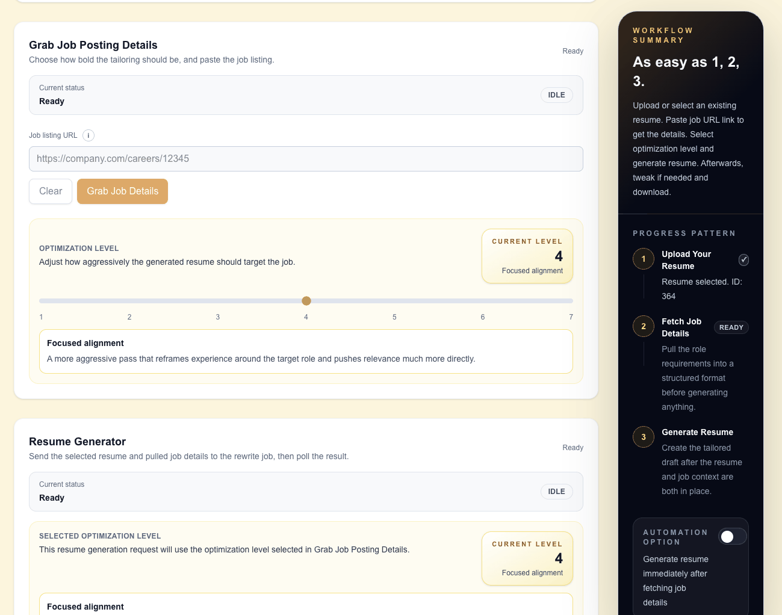
Task: Click the Generate Resume step title
Action: click(697, 432)
